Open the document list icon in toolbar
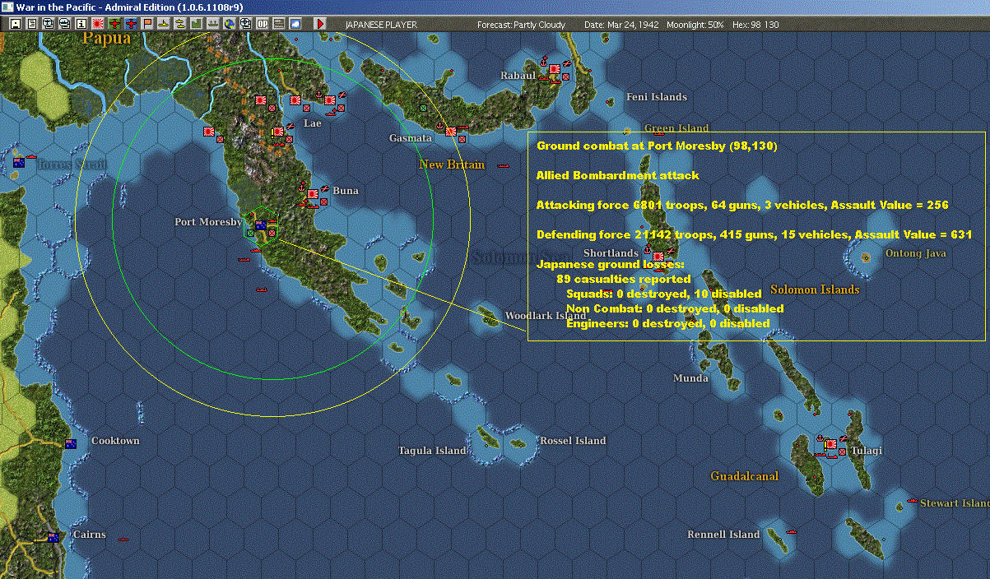 point(32,24)
